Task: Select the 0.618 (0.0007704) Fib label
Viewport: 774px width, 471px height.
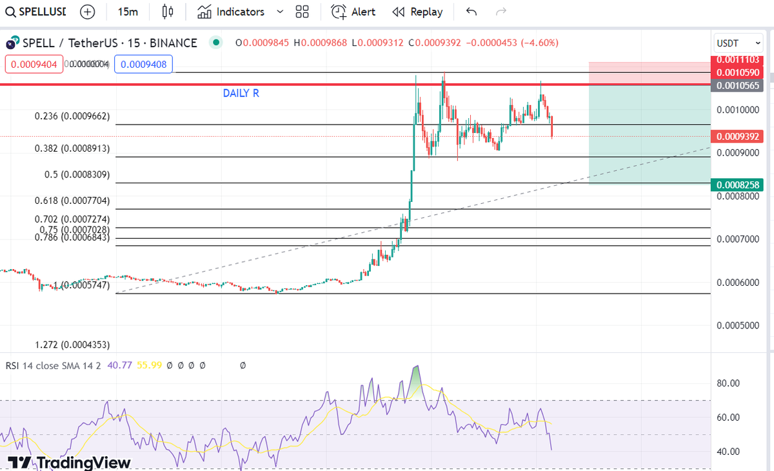Action: (x=72, y=201)
